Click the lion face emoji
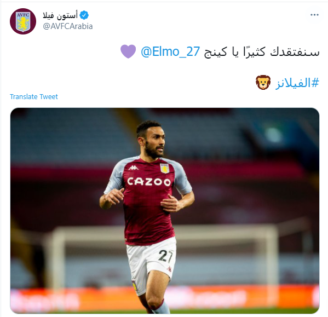 click(263, 82)
